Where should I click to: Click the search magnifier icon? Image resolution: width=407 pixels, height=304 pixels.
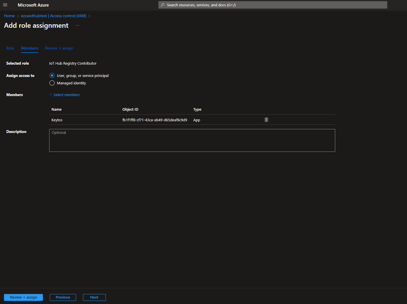pyautogui.click(x=163, y=5)
